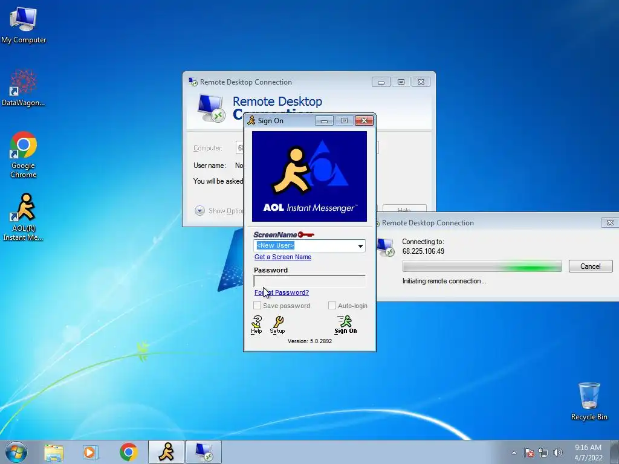Open File Explorer from the taskbar

(54, 452)
